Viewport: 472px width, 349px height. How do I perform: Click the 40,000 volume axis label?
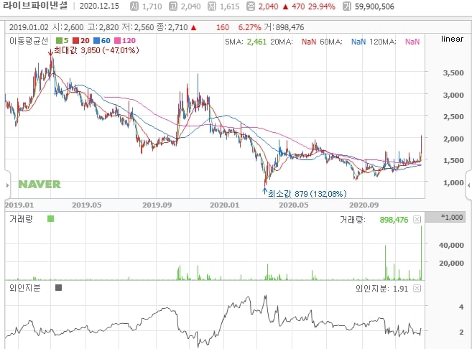click(x=451, y=246)
